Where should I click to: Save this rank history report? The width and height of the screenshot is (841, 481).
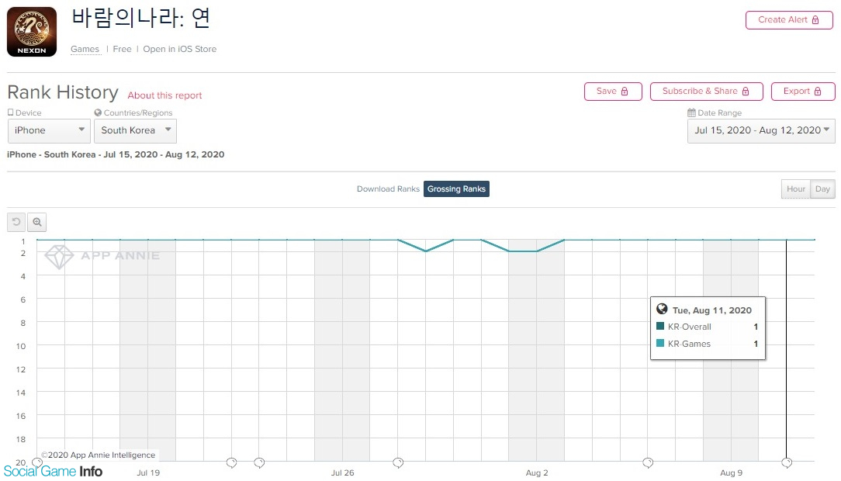(x=612, y=92)
